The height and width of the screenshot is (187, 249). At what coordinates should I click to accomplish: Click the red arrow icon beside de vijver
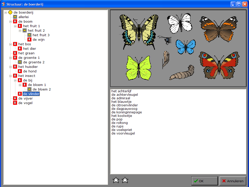(15, 98)
